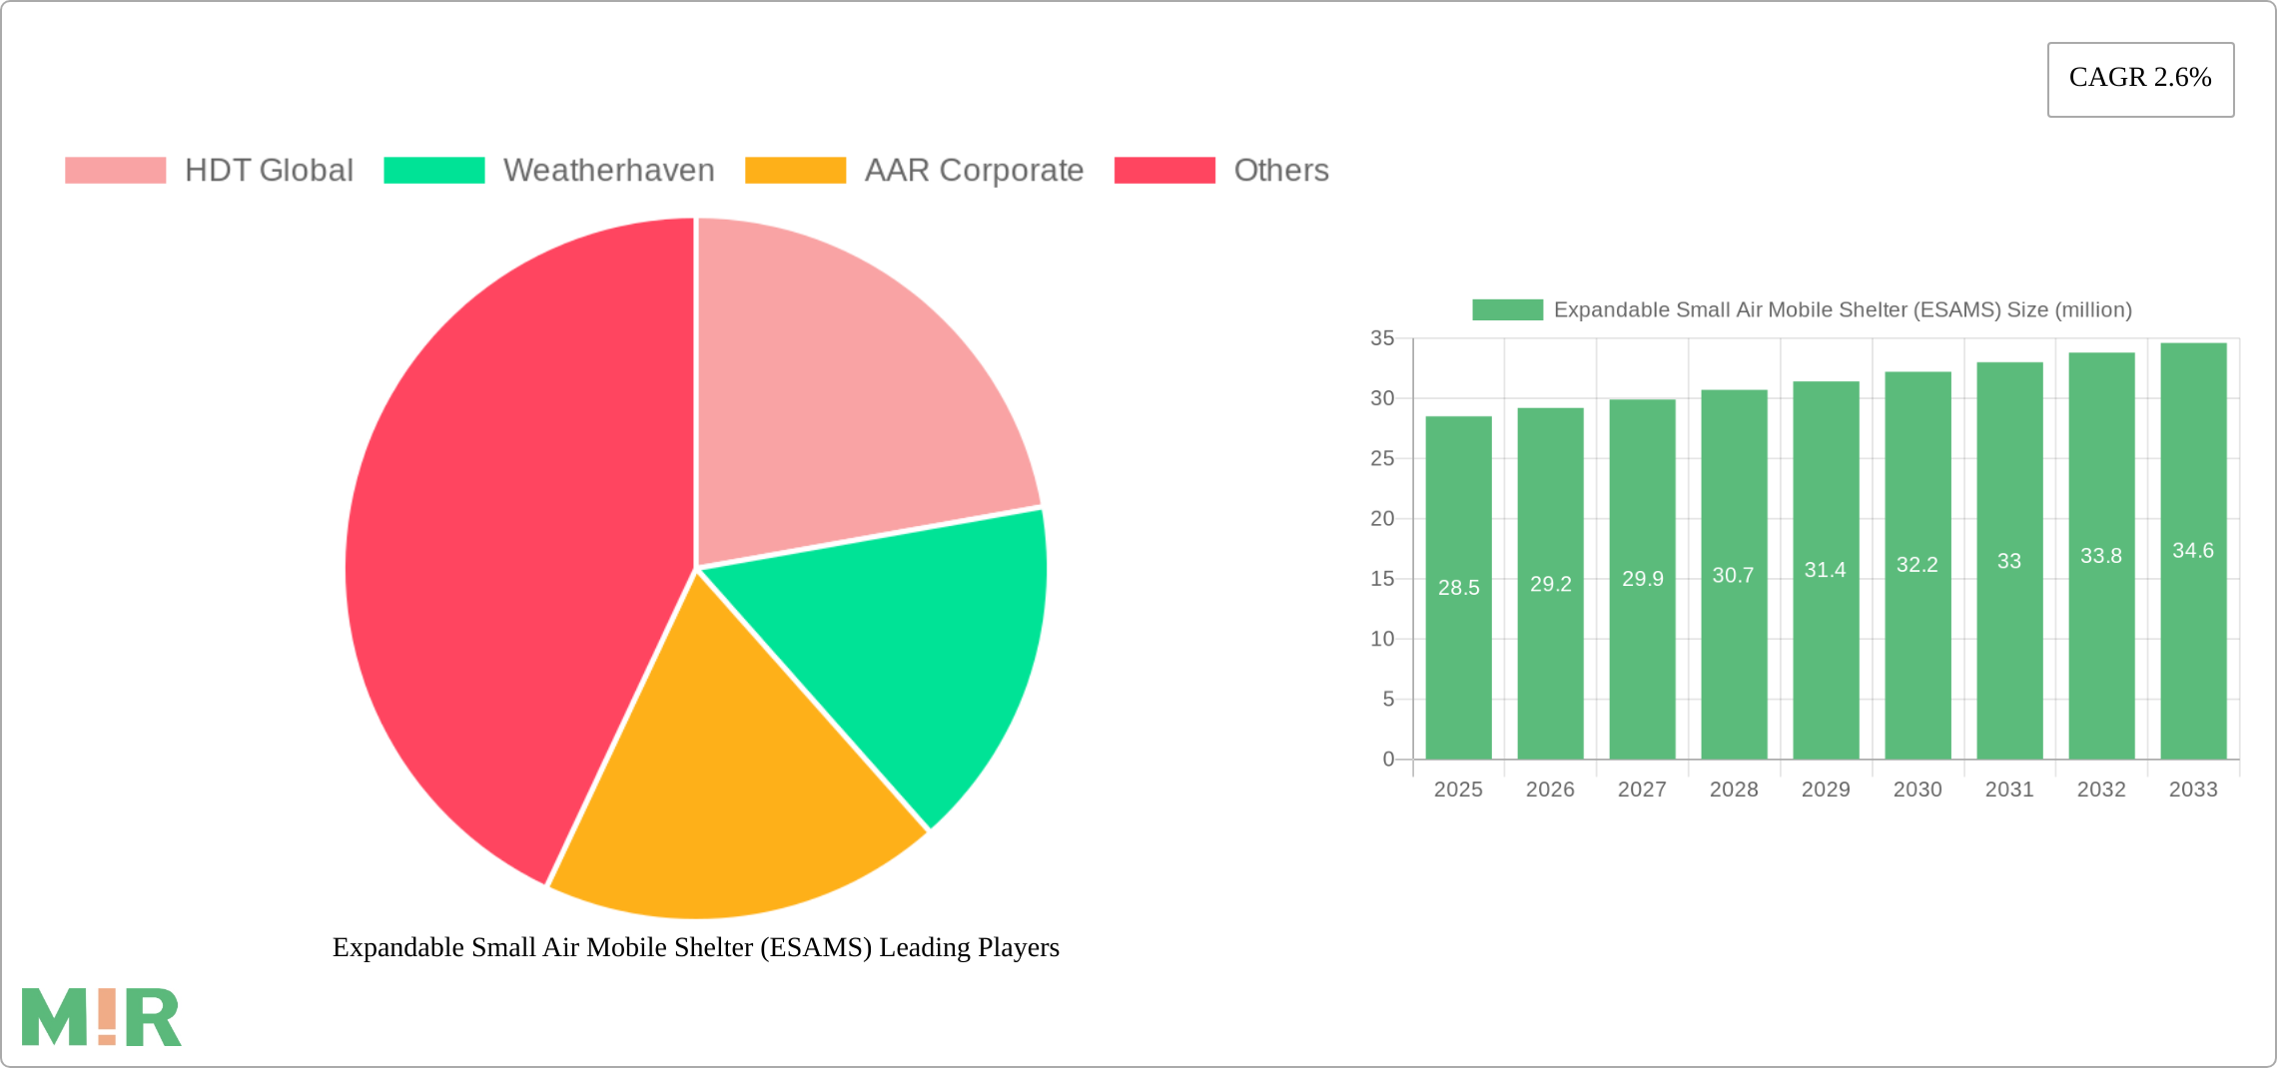Click the 2033 bar showing 34.6
Image resolution: width=2277 pixels, height=1068 pixels.
tap(2193, 551)
